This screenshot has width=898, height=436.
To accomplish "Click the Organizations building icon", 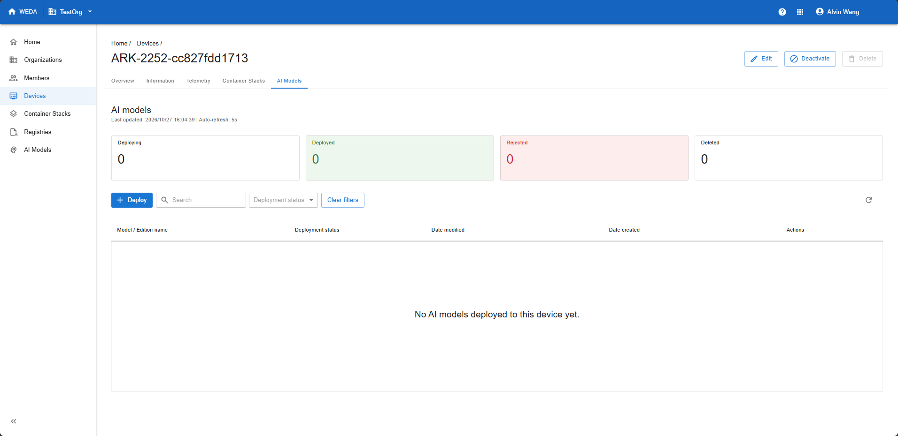I will (x=14, y=60).
